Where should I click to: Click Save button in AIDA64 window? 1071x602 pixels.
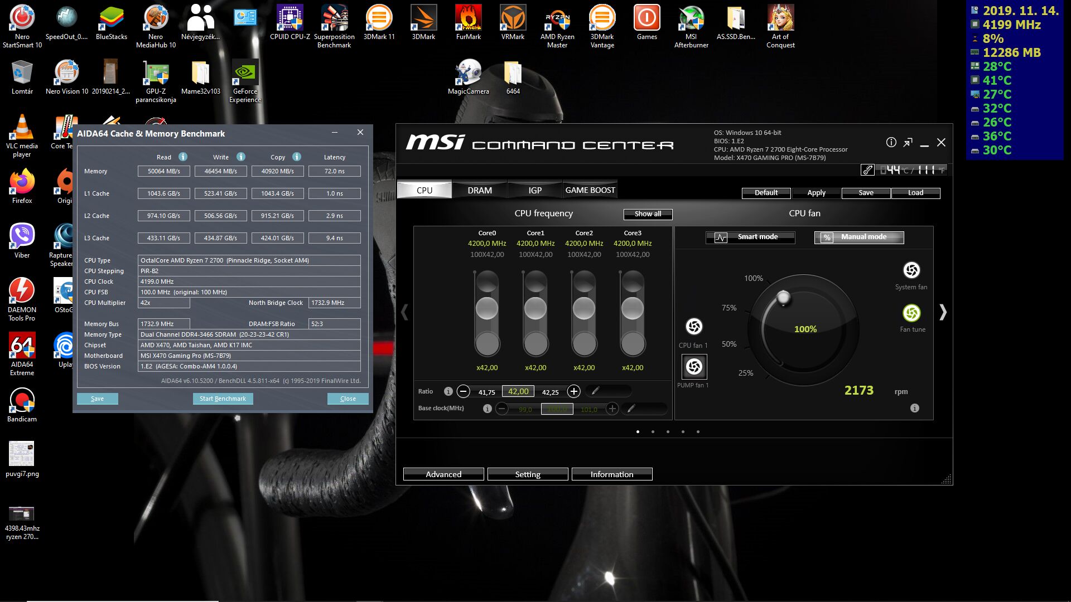tap(97, 399)
